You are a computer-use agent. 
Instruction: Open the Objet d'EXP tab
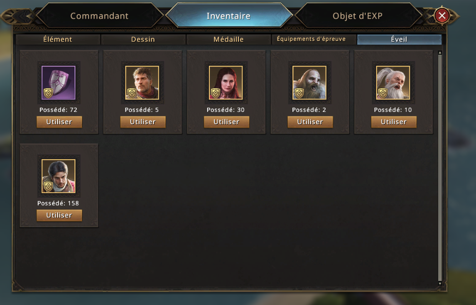(357, 16)
